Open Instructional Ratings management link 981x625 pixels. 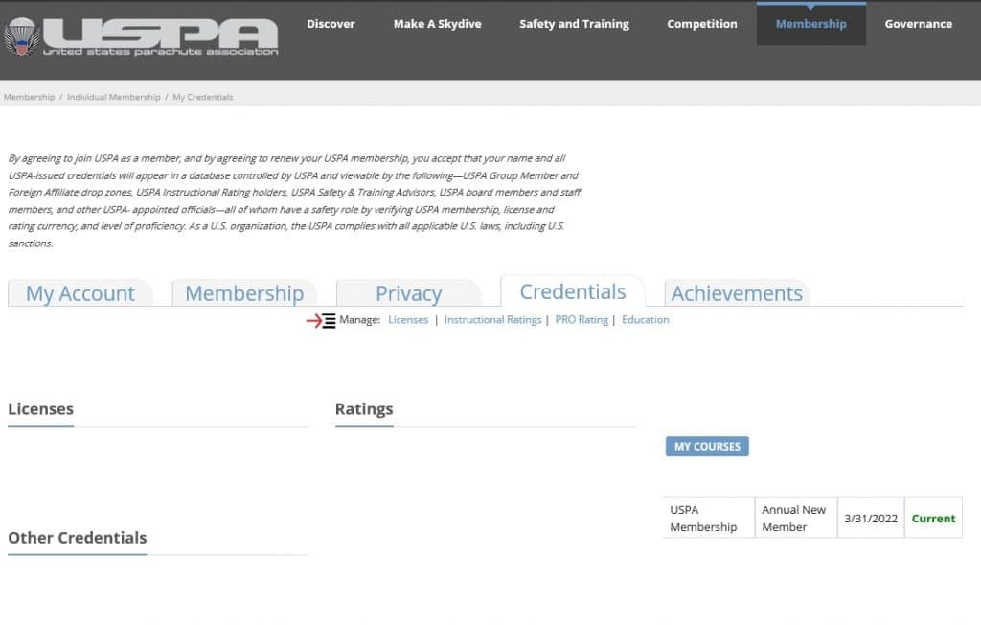pos(493,320)
